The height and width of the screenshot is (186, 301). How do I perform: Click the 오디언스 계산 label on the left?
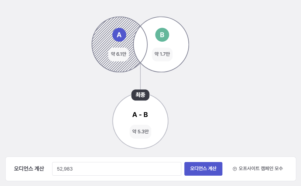[x=29, y=169]
